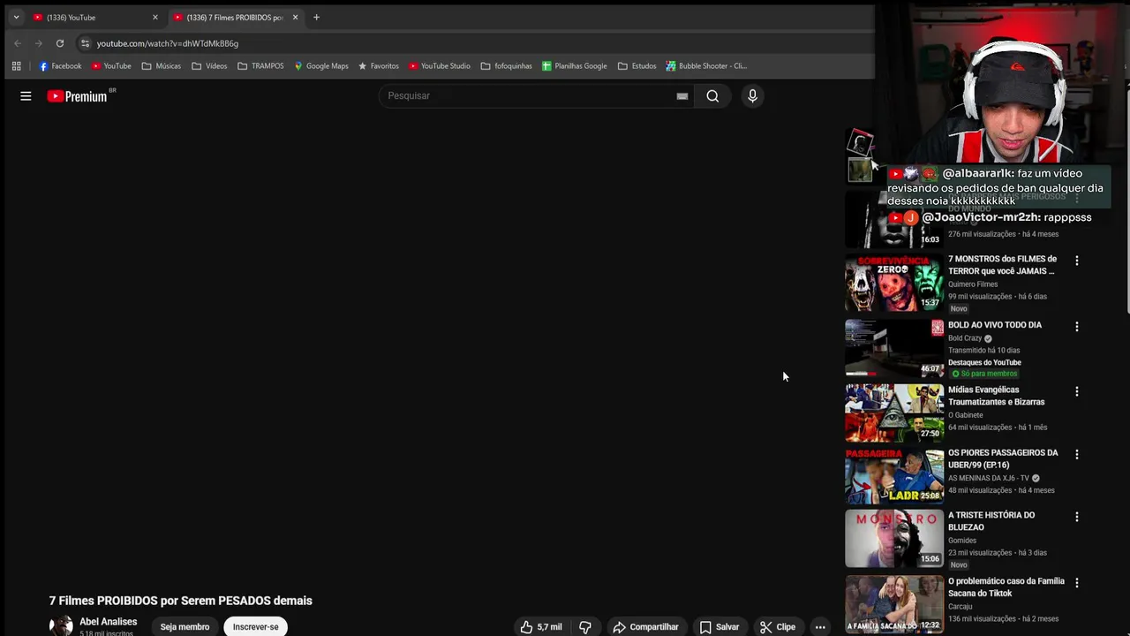Open YouTube bookmark
The width and height of the screenshot is (1130, 636).
pos(111,66)
